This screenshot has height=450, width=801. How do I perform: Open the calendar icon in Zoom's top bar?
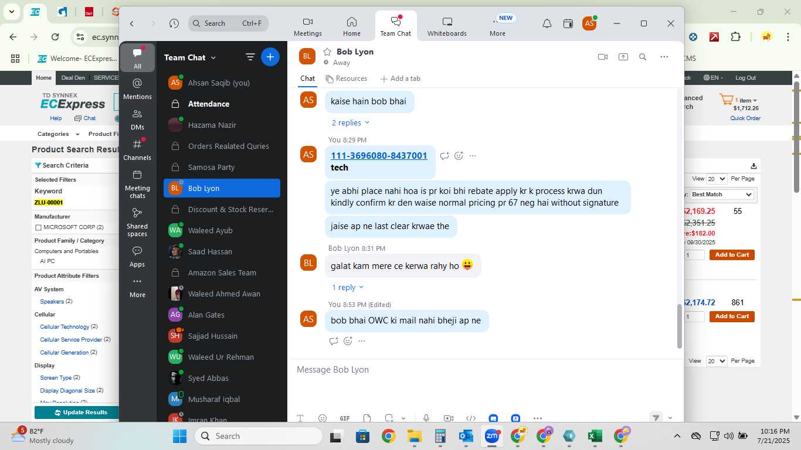point(568,23)
